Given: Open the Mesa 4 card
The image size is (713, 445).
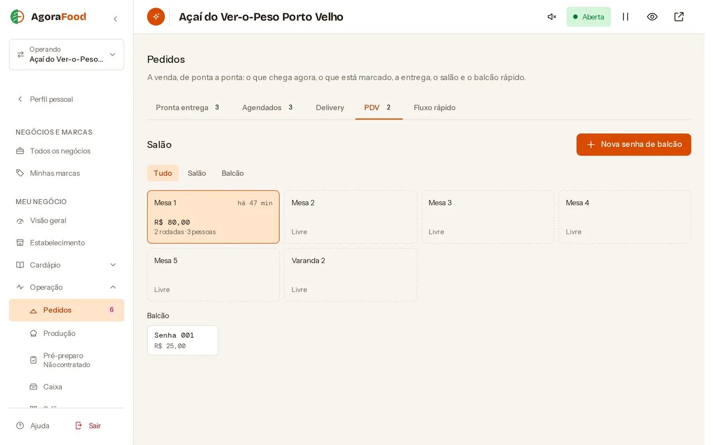Looking at the screenshot, I should click(x=625, y=217).
